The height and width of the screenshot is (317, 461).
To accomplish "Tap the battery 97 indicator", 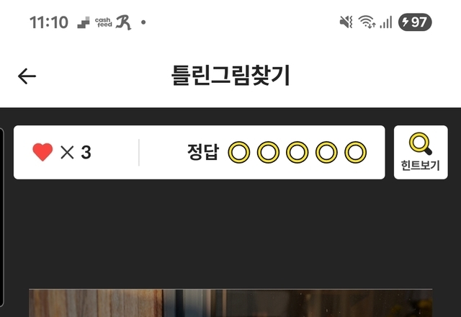I will 415,22.
